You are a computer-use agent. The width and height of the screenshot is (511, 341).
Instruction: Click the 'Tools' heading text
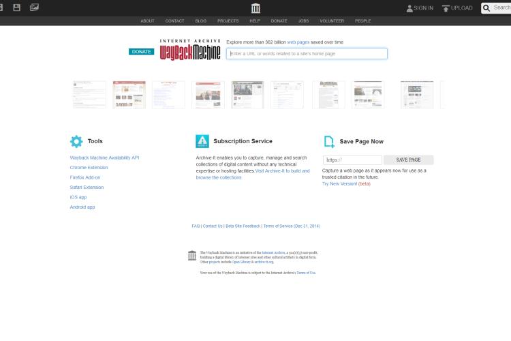click(x=95, y=141)
